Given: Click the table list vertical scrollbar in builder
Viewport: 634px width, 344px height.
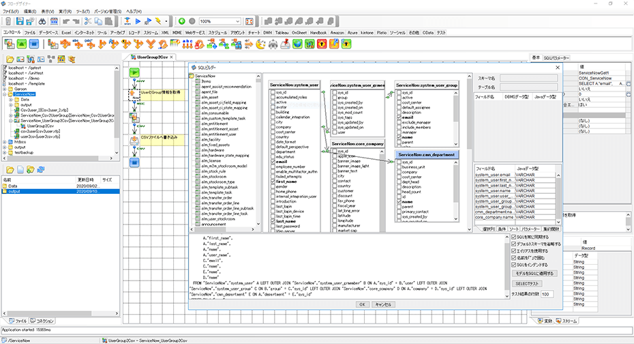Looking at the screenshot, I should pyautogui.click(x=258, y=150).
